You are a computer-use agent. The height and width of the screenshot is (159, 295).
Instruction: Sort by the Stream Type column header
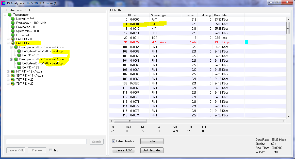(x=165, y=15)
